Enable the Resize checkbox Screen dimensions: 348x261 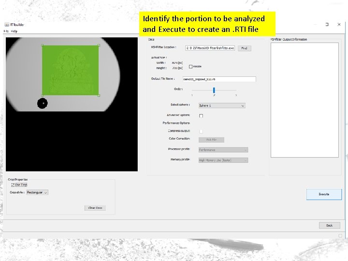(190, 67)
